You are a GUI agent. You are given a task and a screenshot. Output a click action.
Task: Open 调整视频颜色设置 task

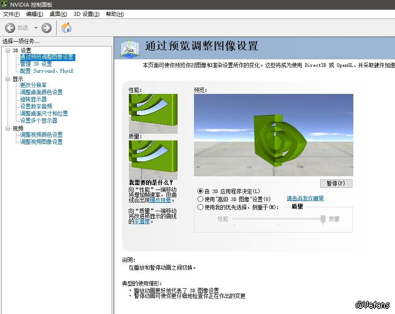pyautogui.click(x=41, y=135)
